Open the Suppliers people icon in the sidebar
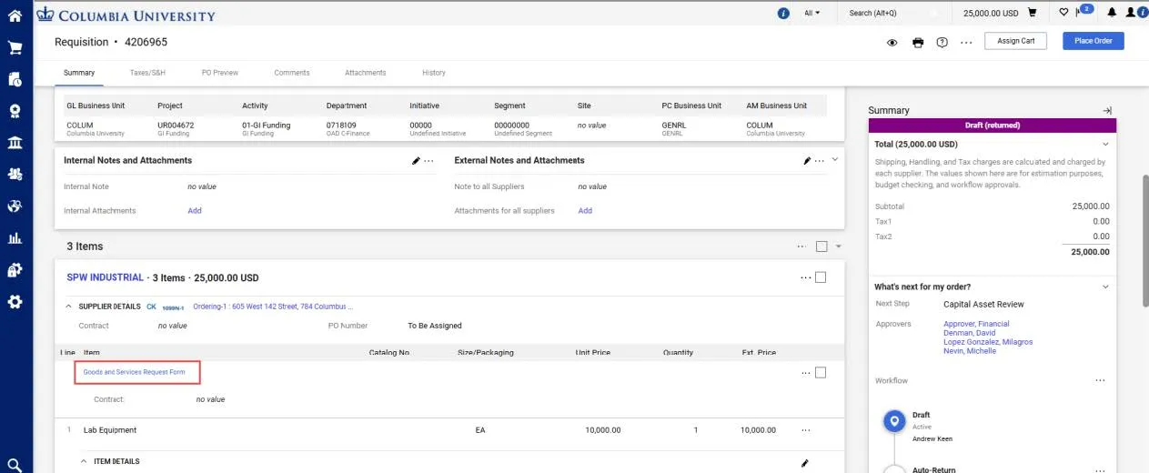The width and height of the screenshot is (1149, 473). (x=15, y=174)
